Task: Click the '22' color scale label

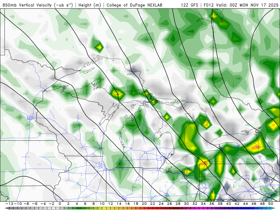Action: coord(153,204)
